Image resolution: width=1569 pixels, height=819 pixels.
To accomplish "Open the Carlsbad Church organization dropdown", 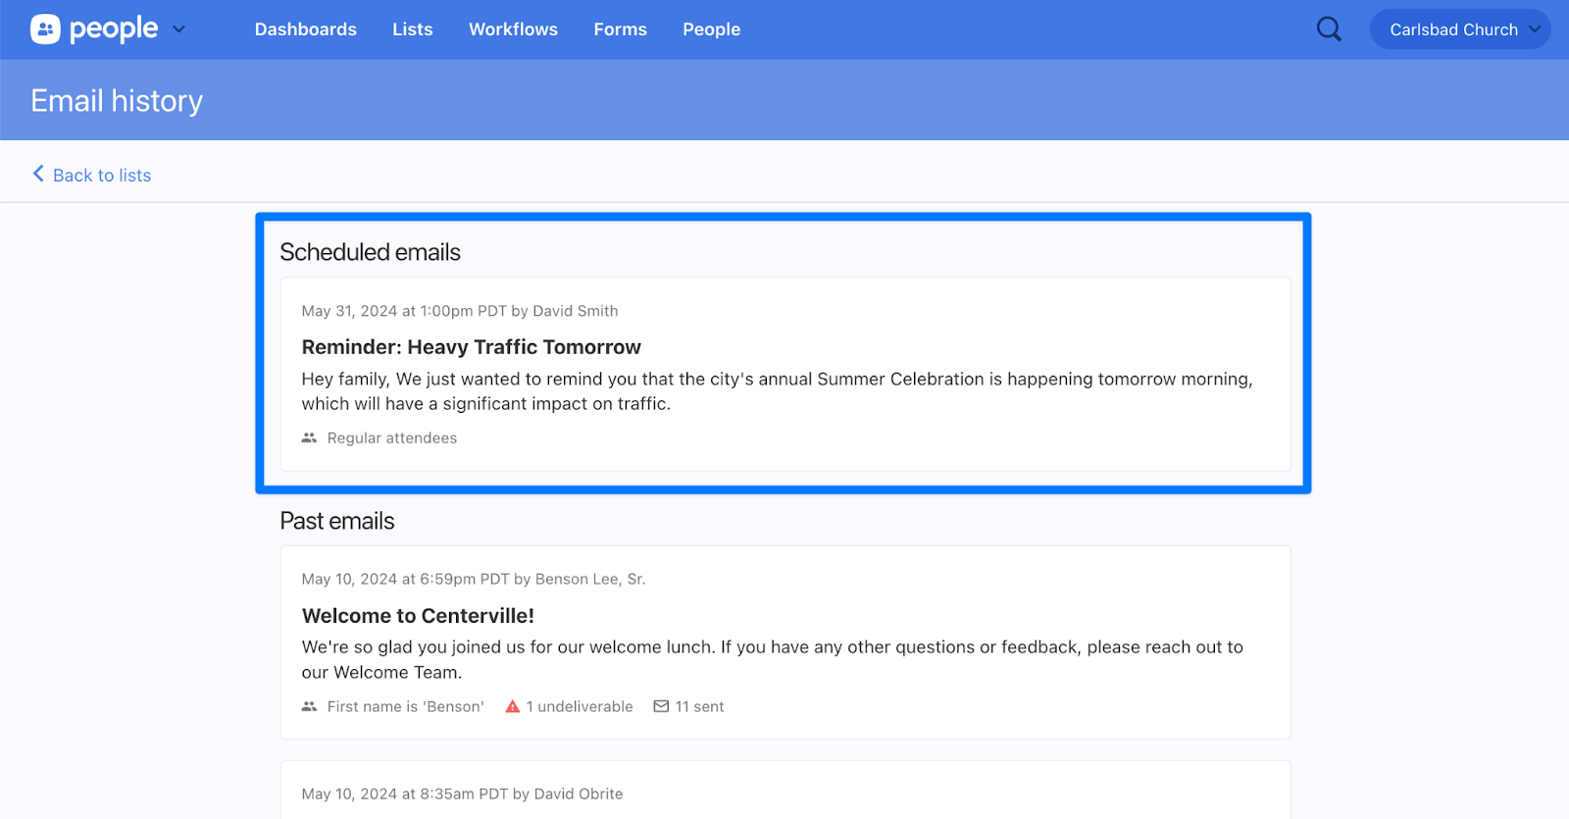I will point(1459,29).
